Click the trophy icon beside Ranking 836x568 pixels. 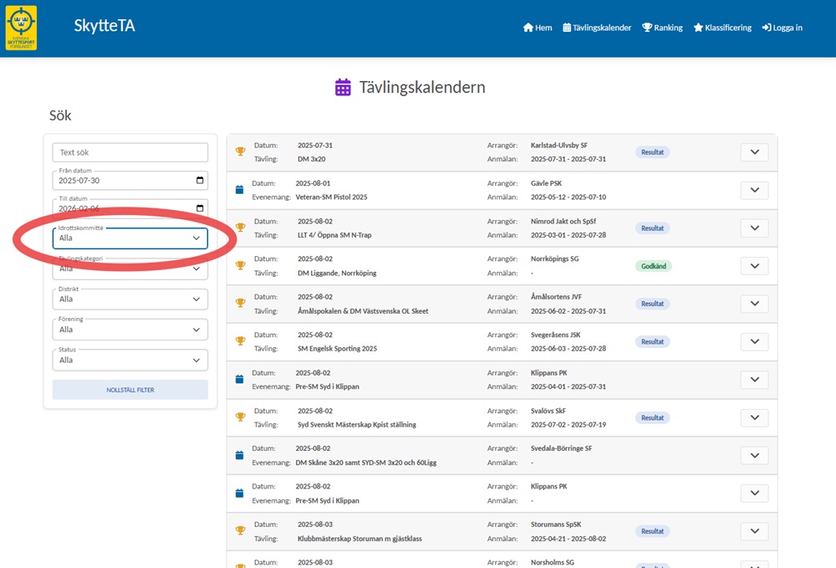pos(647,28)
